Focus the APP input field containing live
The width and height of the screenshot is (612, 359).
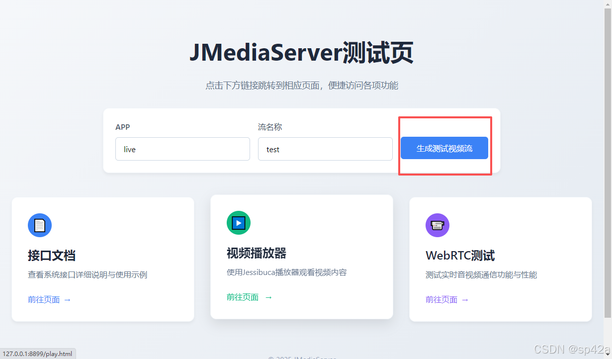pos(182,149)
